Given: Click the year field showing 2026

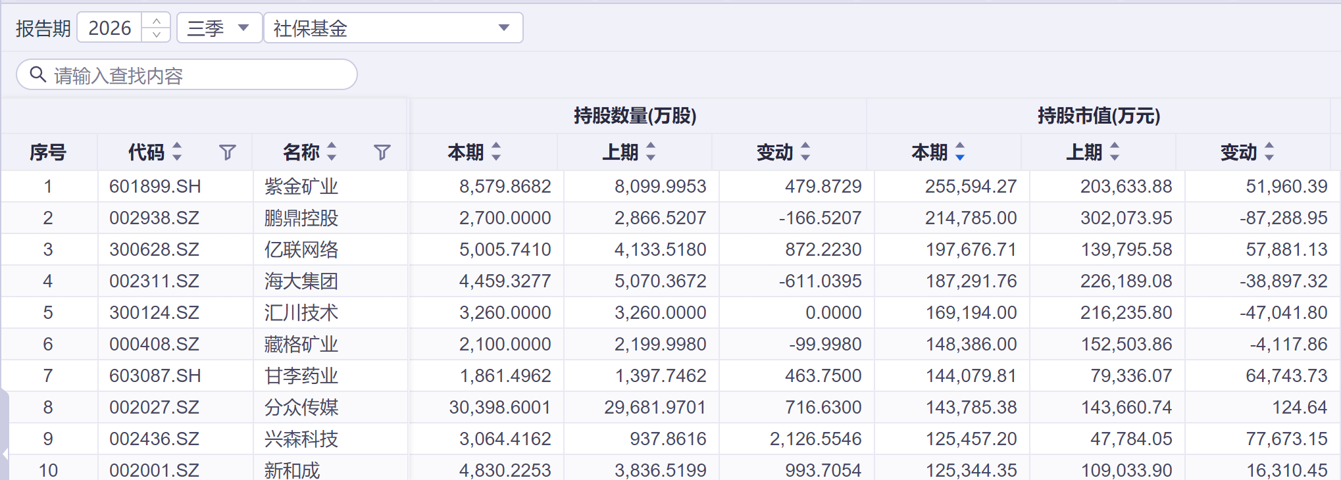Looking at the screenshot, I should coord(109,28).
